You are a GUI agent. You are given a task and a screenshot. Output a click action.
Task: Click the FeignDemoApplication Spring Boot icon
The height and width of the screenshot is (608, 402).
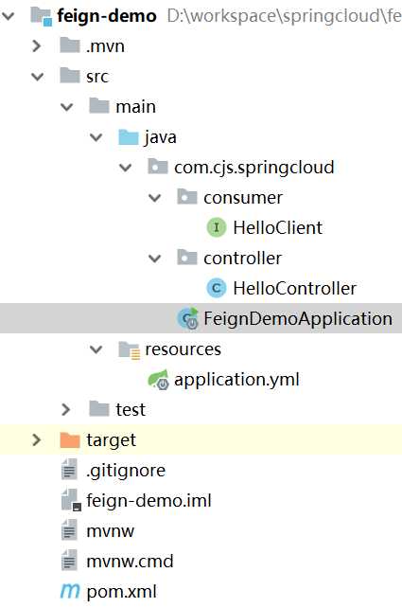[x=188, y=318]
